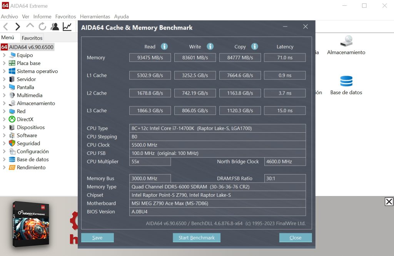
Task: Open the Ayuda menu
Action: click(x=121, y=17)
